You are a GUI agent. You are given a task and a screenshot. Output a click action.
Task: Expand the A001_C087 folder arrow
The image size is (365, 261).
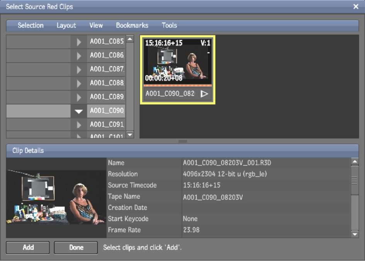coord(79,70)
